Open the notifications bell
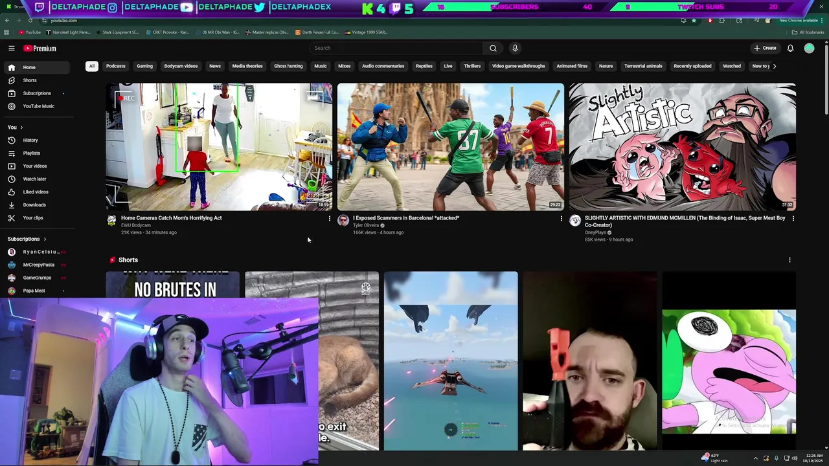829x466 pixels. (790, 48)
